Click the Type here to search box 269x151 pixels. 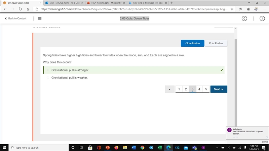click(39, 148)
